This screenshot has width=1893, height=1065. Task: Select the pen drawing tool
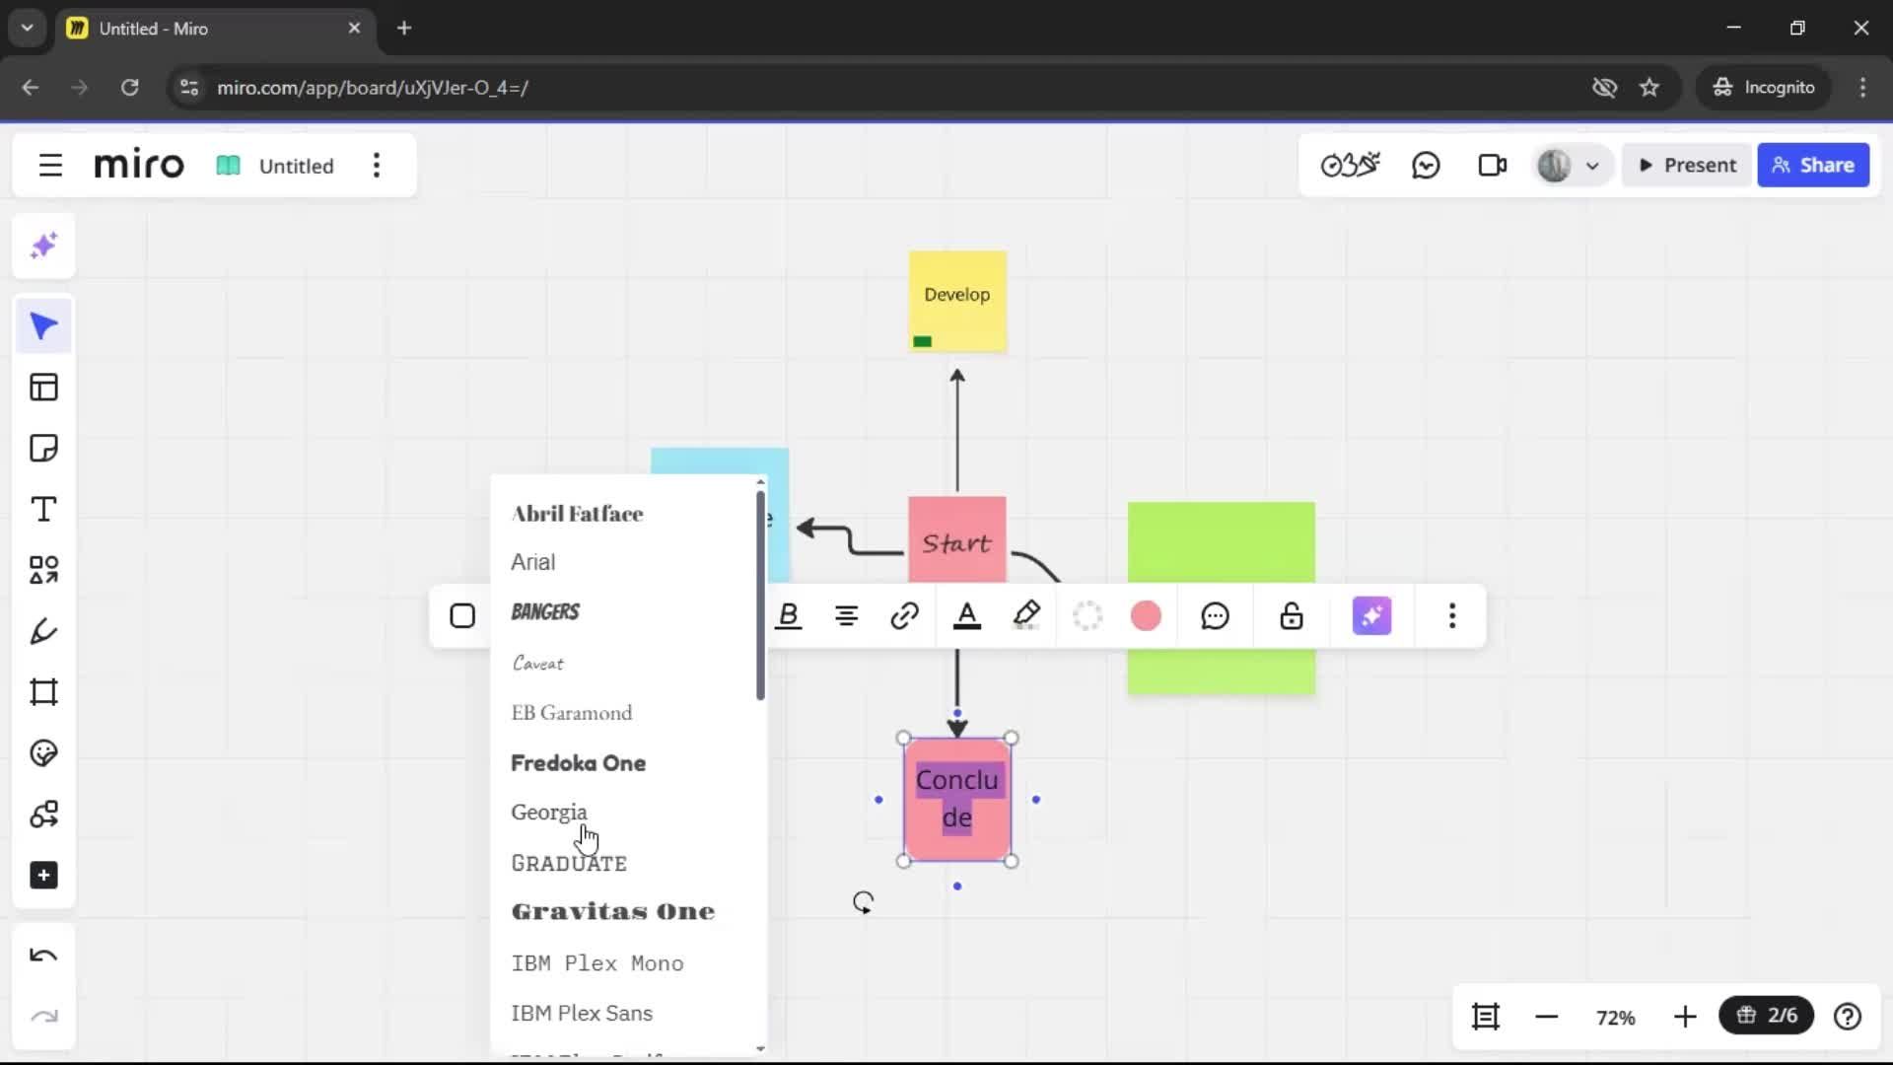43,631
